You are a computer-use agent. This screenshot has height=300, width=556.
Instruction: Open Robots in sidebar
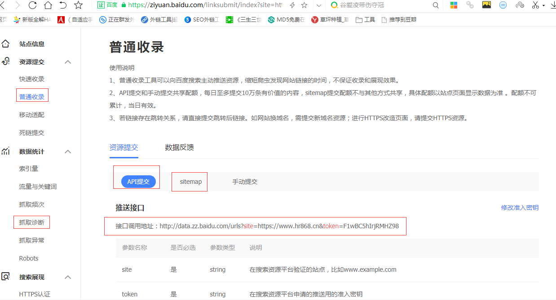(x=29, y=258)
